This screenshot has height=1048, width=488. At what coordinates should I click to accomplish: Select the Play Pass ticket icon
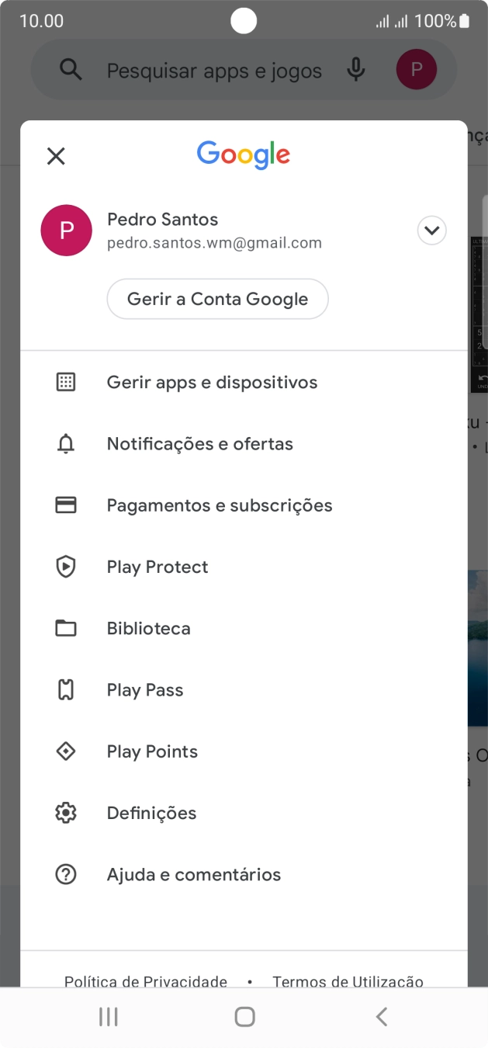click(66, 689)
